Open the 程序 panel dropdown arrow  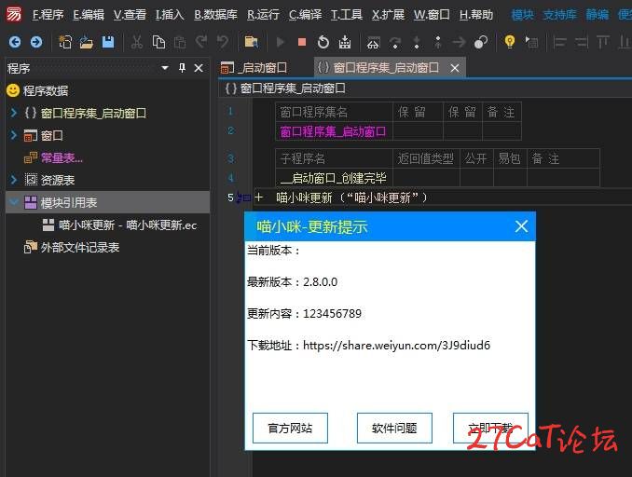(x=165, y=68)
